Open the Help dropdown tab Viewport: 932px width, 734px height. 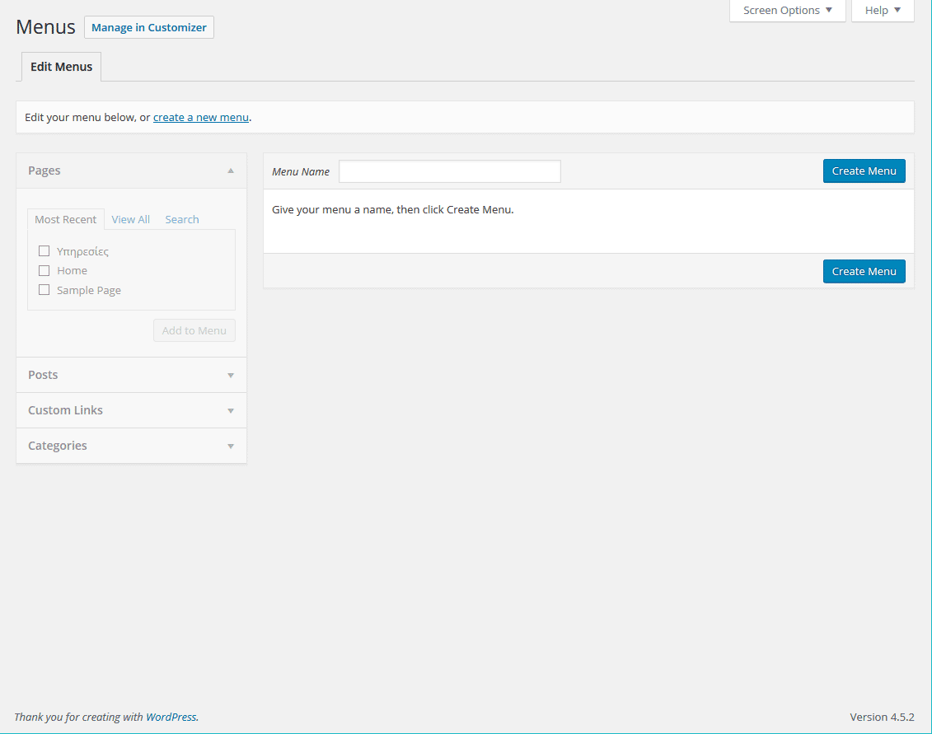(x=883, y=11)
